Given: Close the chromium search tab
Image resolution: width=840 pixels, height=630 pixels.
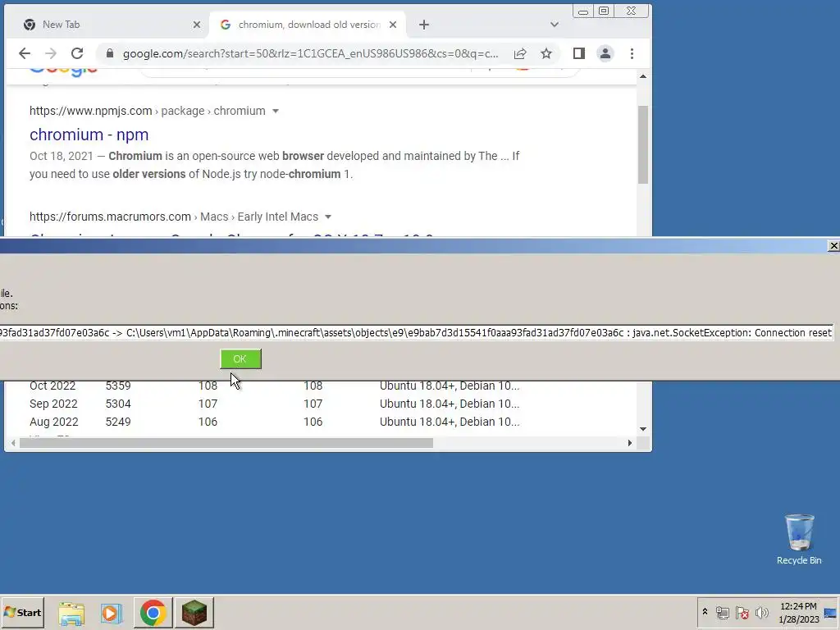Looking at the screenshot, I should click(x=393, y=25).
